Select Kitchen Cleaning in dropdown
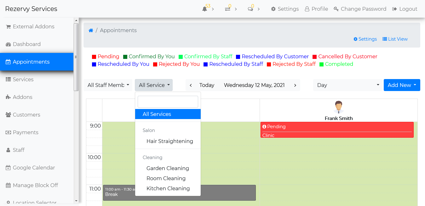 click(168, 188)
